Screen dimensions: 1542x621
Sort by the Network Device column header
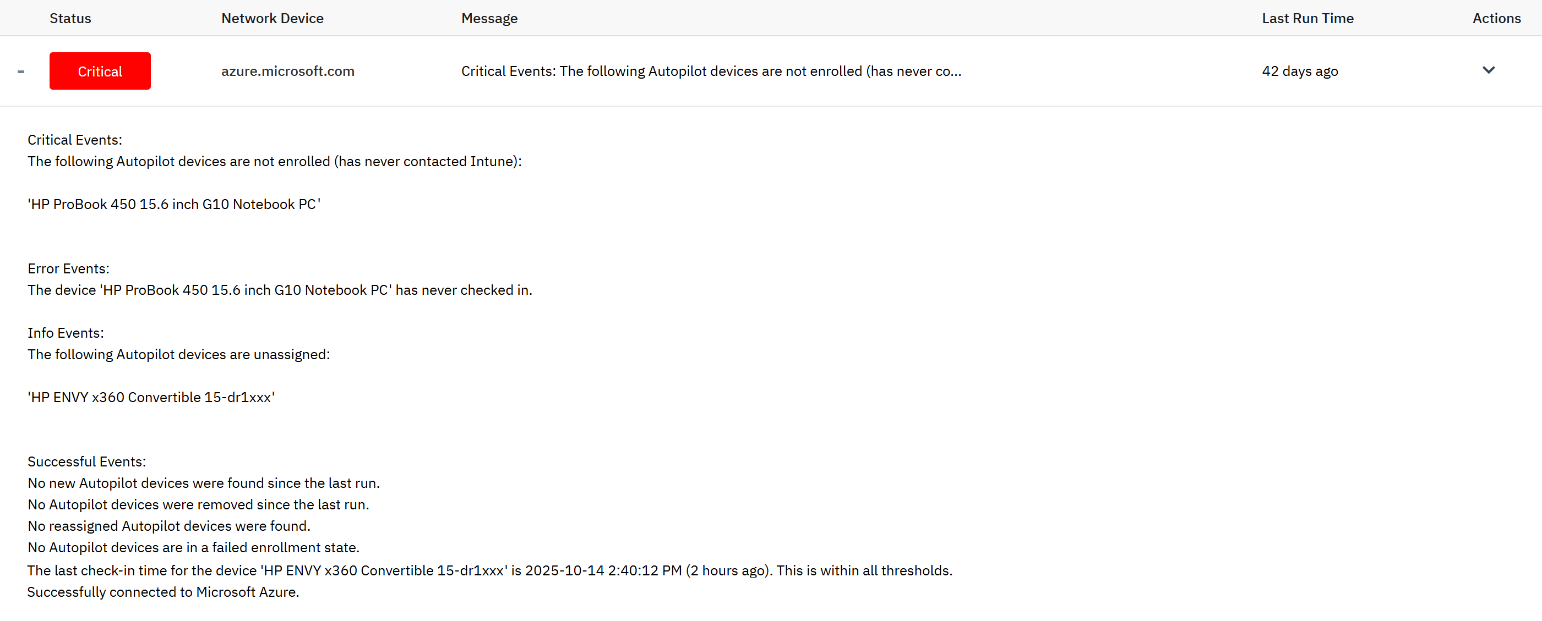tap(272, 19)
